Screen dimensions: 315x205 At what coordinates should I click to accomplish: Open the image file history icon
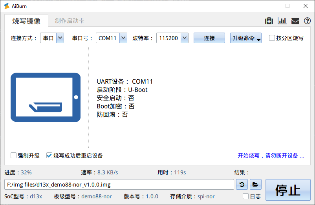(242, 184)
